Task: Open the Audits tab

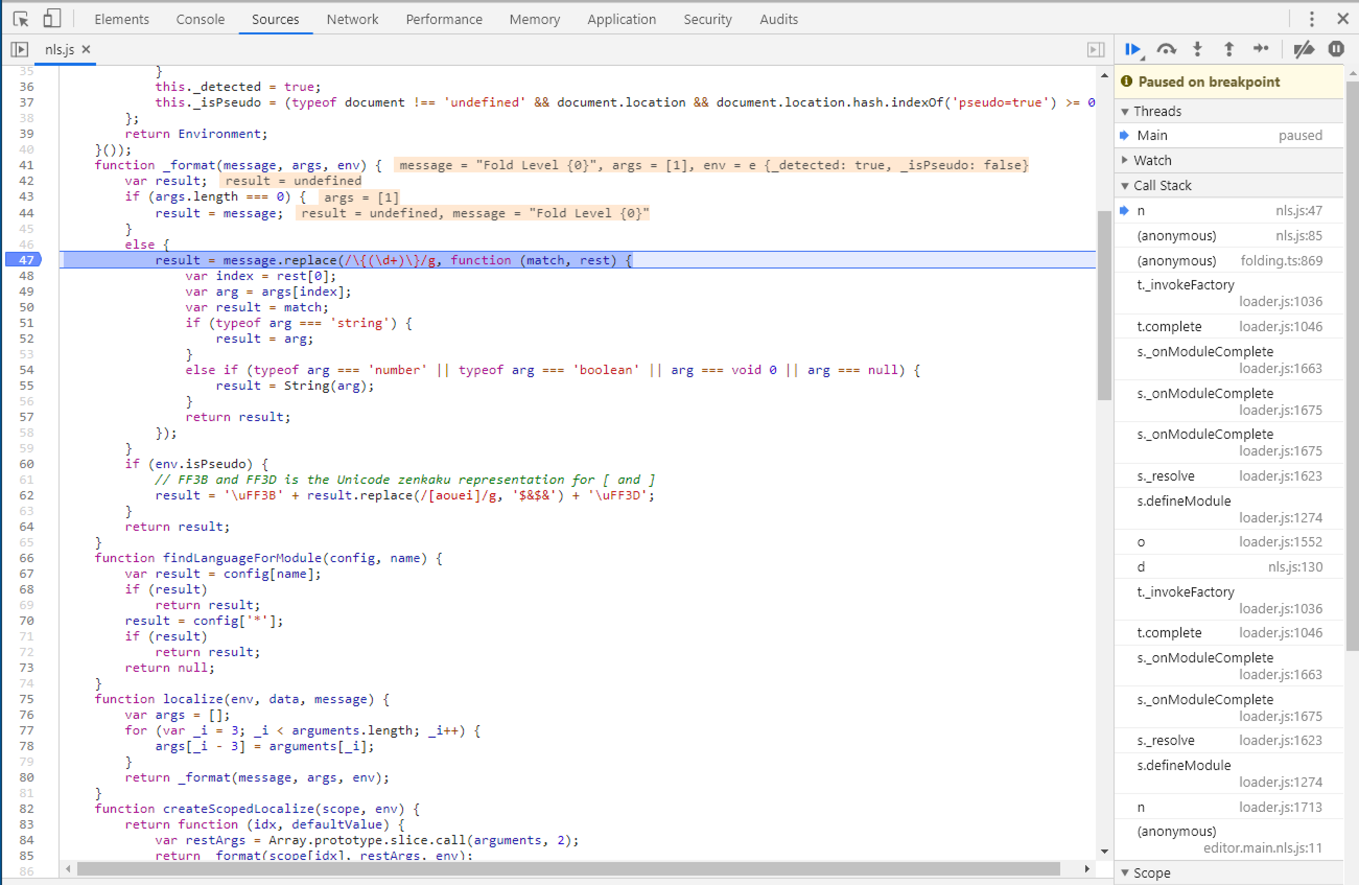Action: [x=779, y=19]
